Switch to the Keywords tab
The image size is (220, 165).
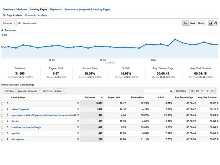(x=56, y=9)
